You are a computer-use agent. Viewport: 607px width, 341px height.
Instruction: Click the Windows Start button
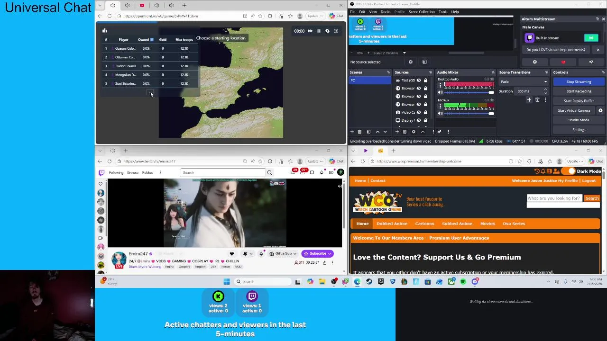pos(227,281)
